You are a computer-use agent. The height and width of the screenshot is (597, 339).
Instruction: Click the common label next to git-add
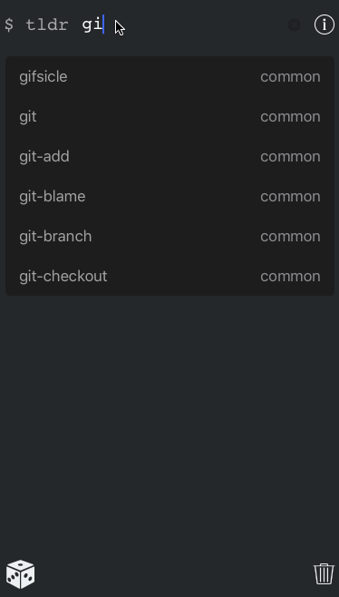tap(290, 157)
